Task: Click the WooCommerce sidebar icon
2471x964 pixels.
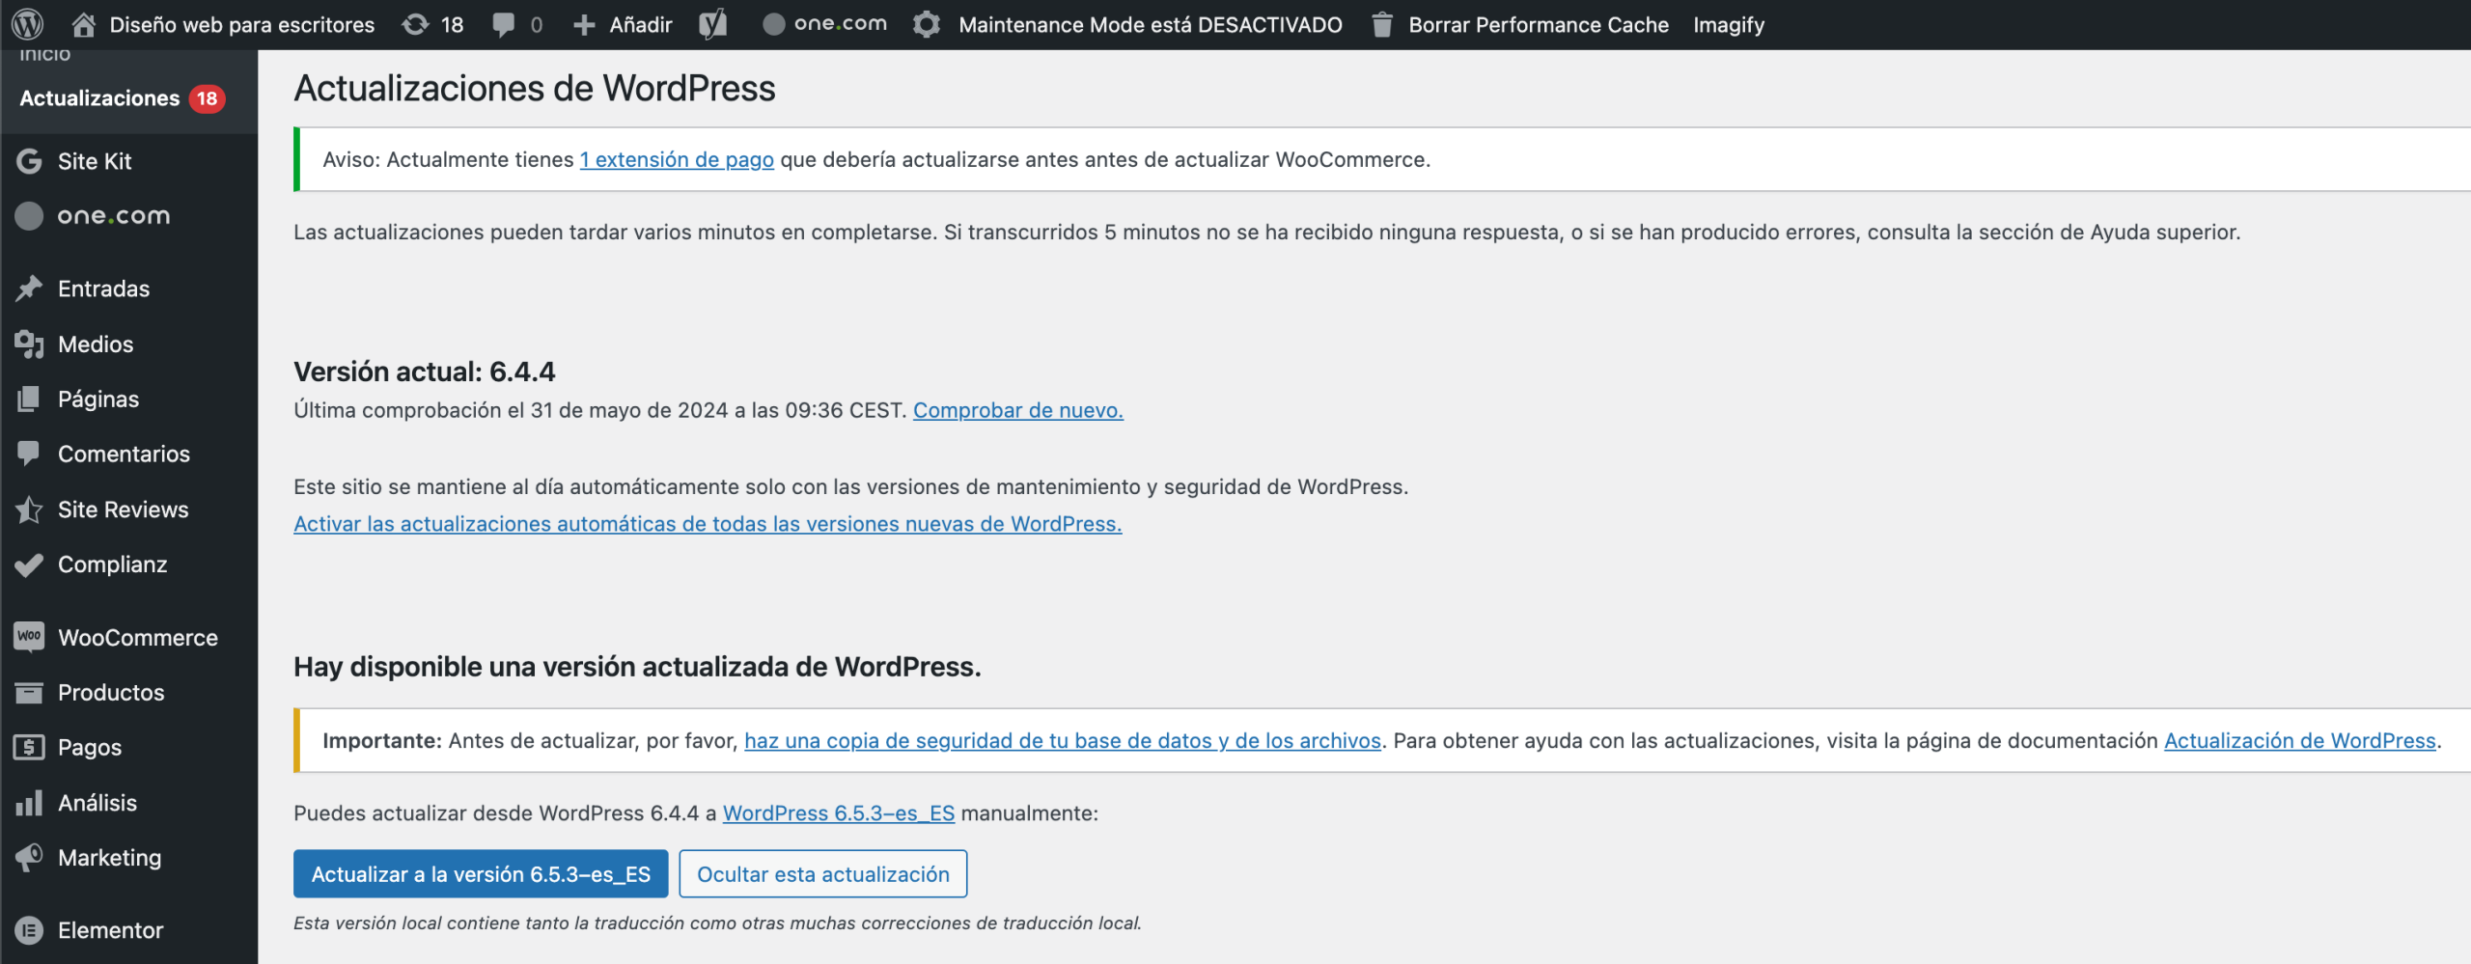Action: pos(29,637)
